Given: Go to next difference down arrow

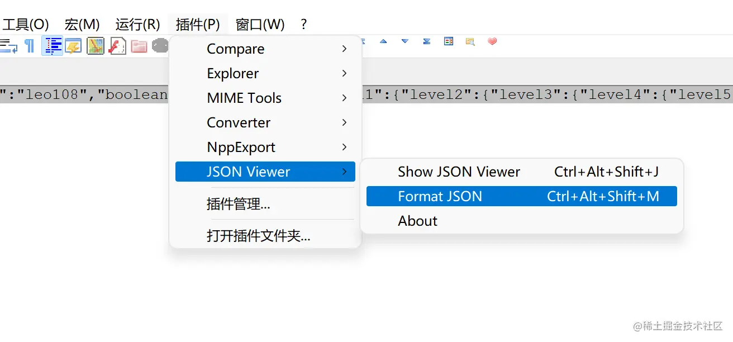Looking at the screenshot, I should pos(405,41).
